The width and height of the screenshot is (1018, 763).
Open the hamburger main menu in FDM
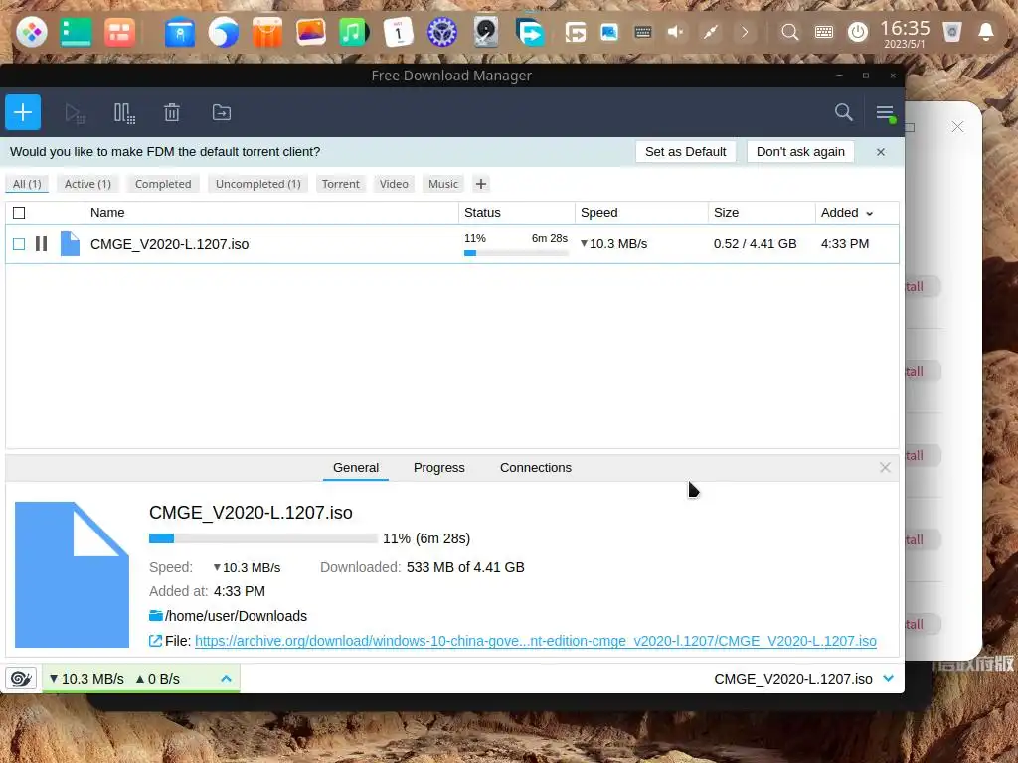pos(885,113)
